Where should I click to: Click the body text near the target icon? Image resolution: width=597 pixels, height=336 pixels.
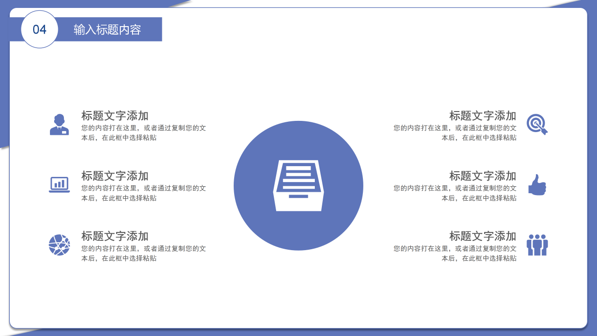point(455,133)
